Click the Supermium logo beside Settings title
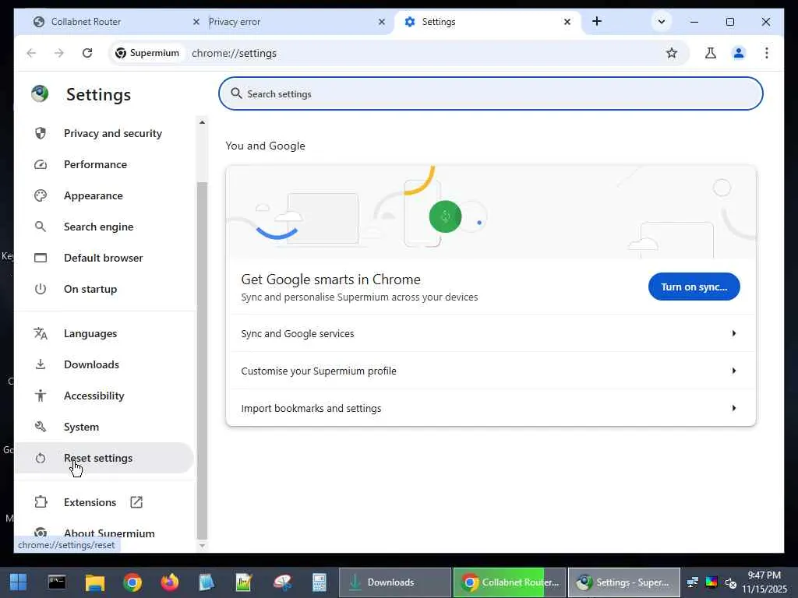 click(40, 93)
